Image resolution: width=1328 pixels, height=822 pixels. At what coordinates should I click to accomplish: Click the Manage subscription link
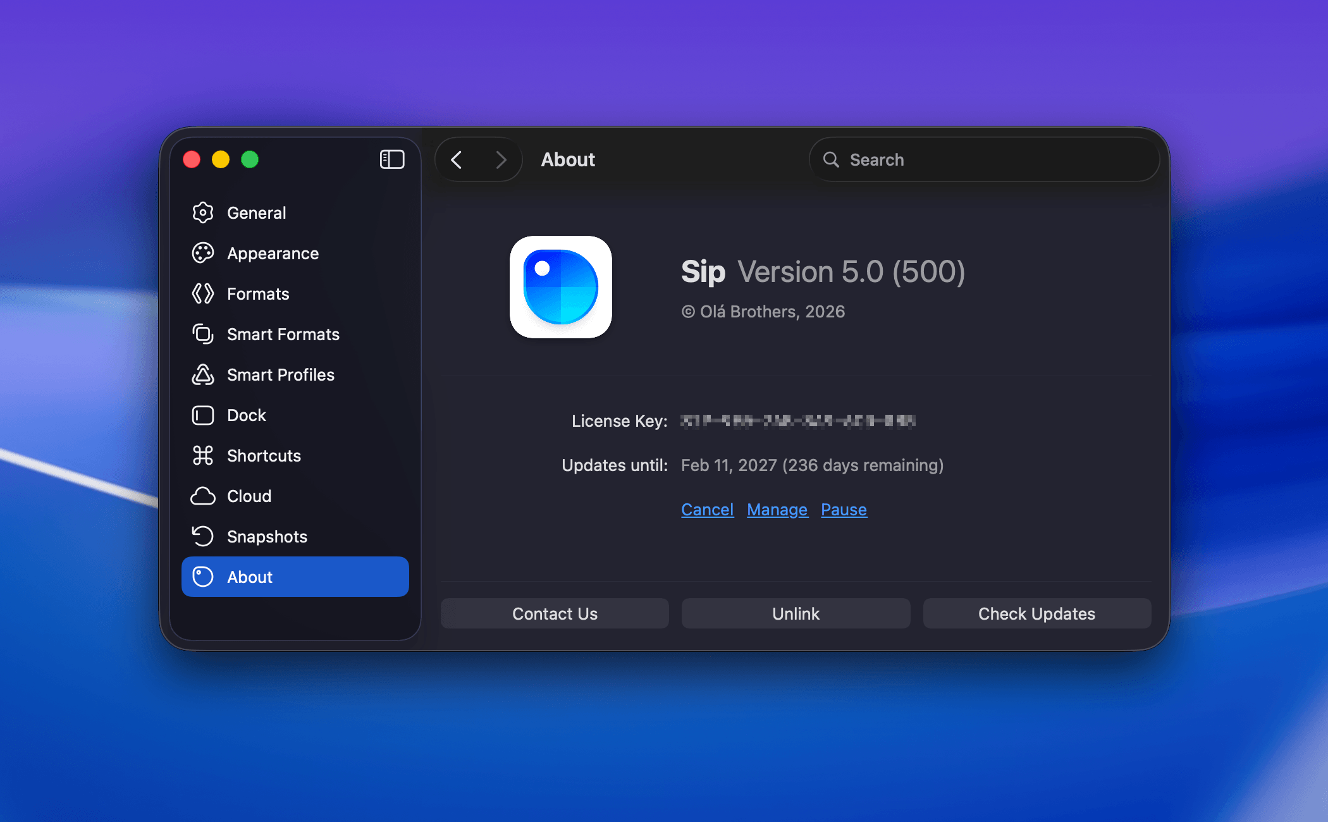click(x=777, y=510)
